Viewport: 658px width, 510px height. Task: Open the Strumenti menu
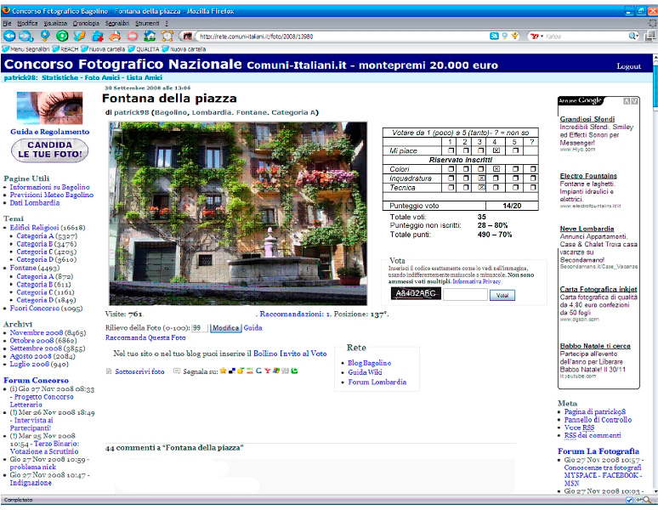tap(146, 23)
